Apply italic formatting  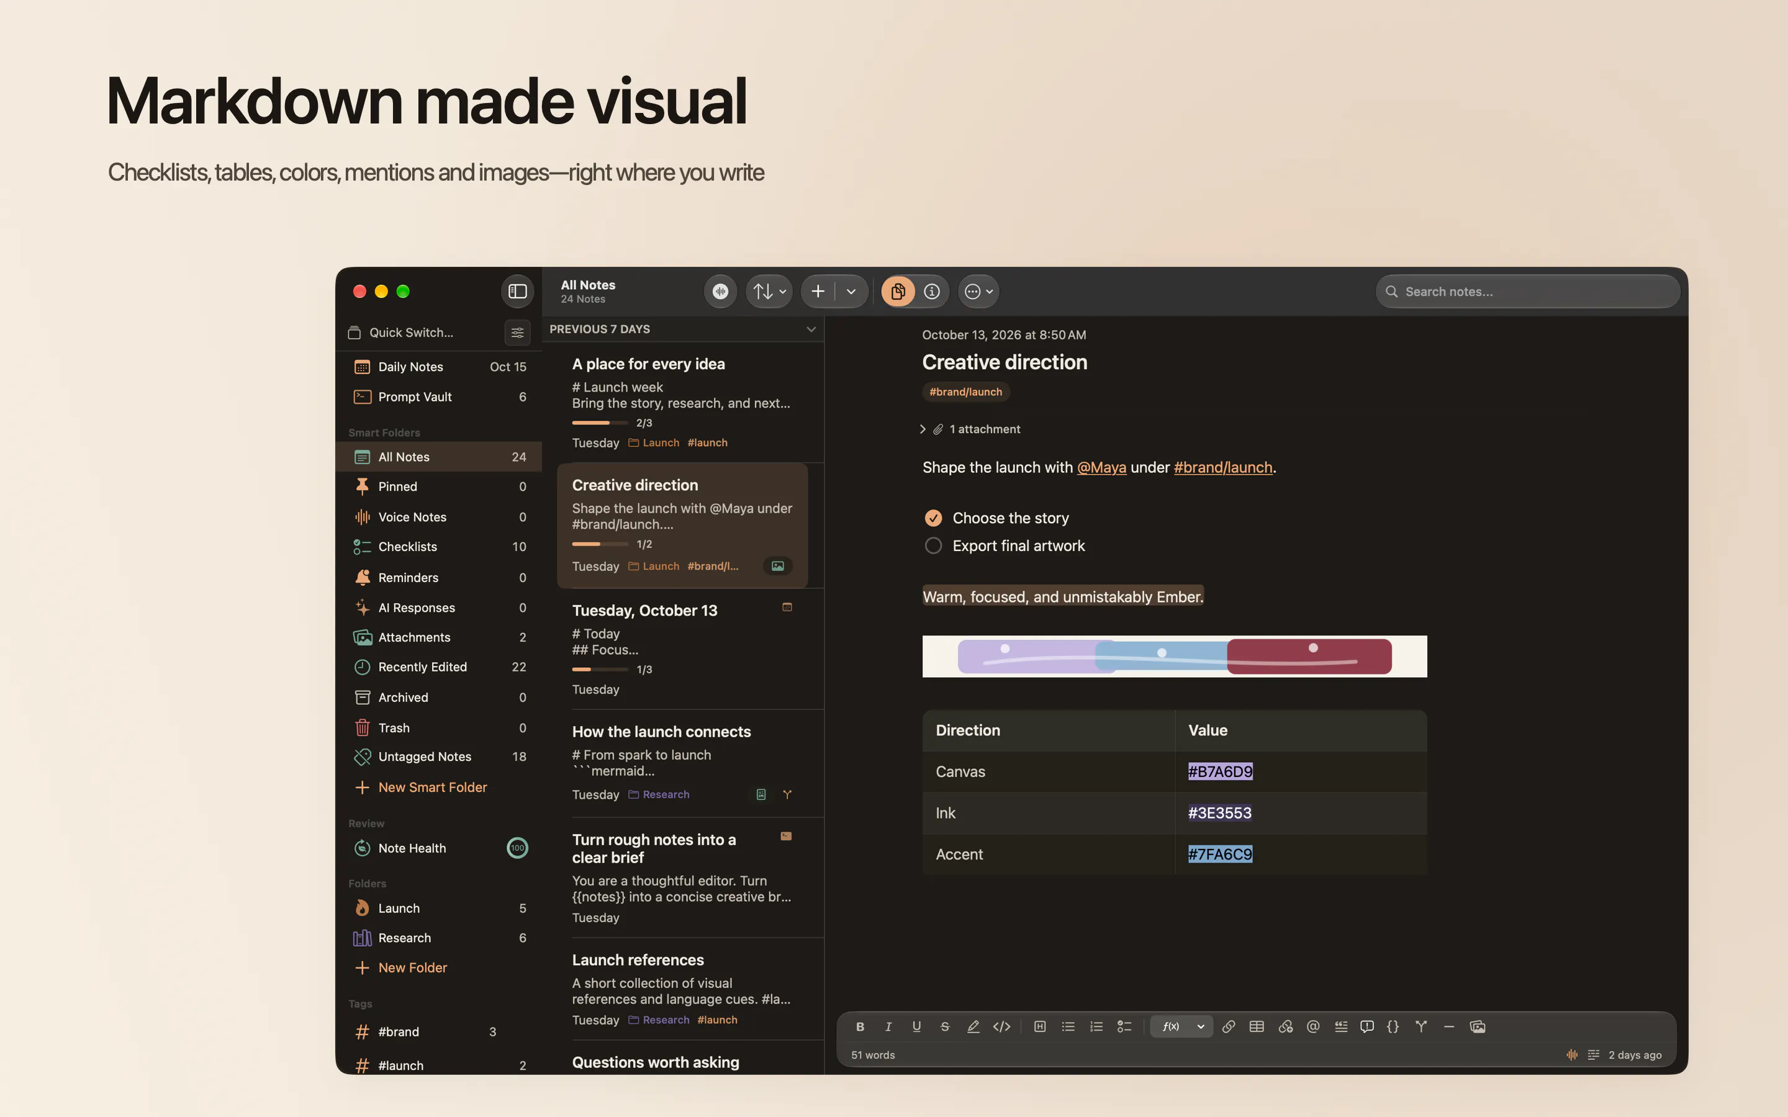(888, 1026)
